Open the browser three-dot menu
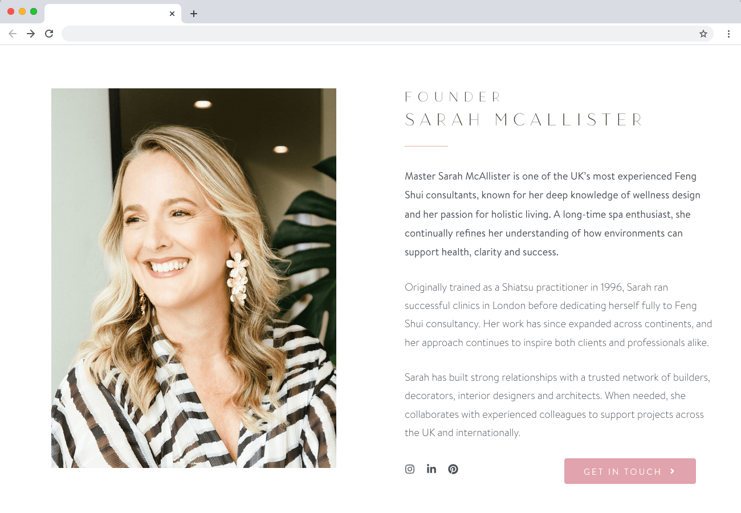This screenshot has height=513, width=741. [x=728, y=34]
